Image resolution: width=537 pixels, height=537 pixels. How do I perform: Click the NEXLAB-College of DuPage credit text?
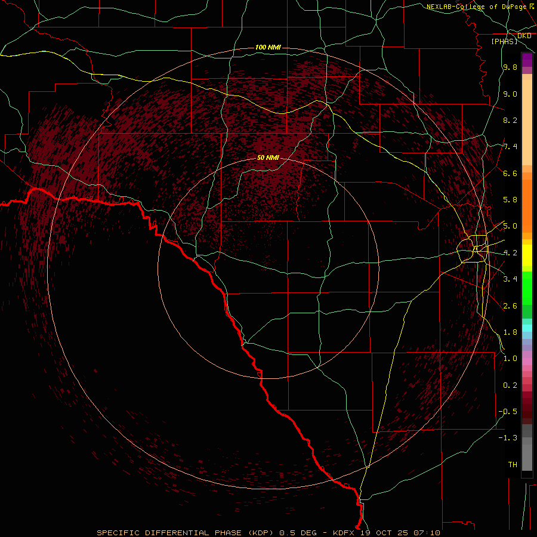pyautogui.click(x=477, y=7)
